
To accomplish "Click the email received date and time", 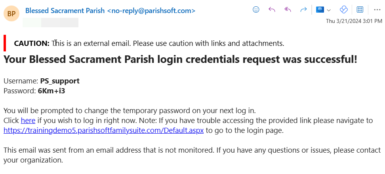I will point(354,21).
